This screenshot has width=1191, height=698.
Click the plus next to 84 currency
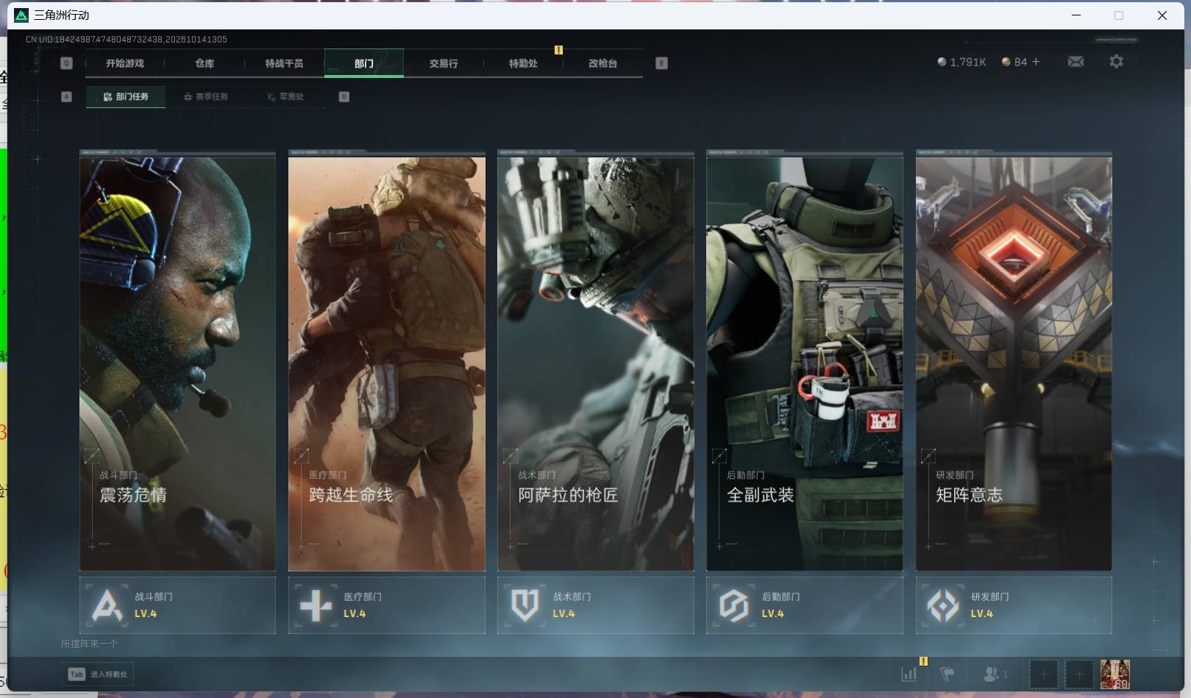pos(1036,62)
